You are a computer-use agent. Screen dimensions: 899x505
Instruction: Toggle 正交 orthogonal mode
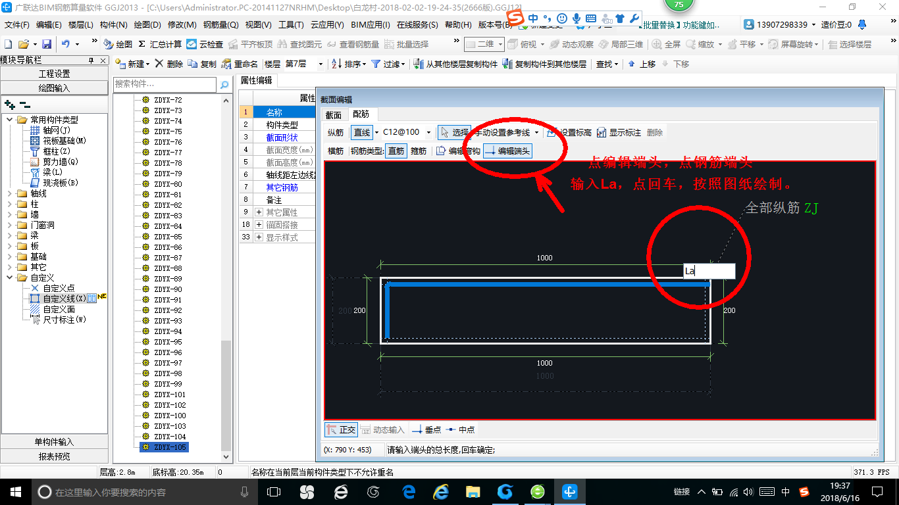click(341, 429)
